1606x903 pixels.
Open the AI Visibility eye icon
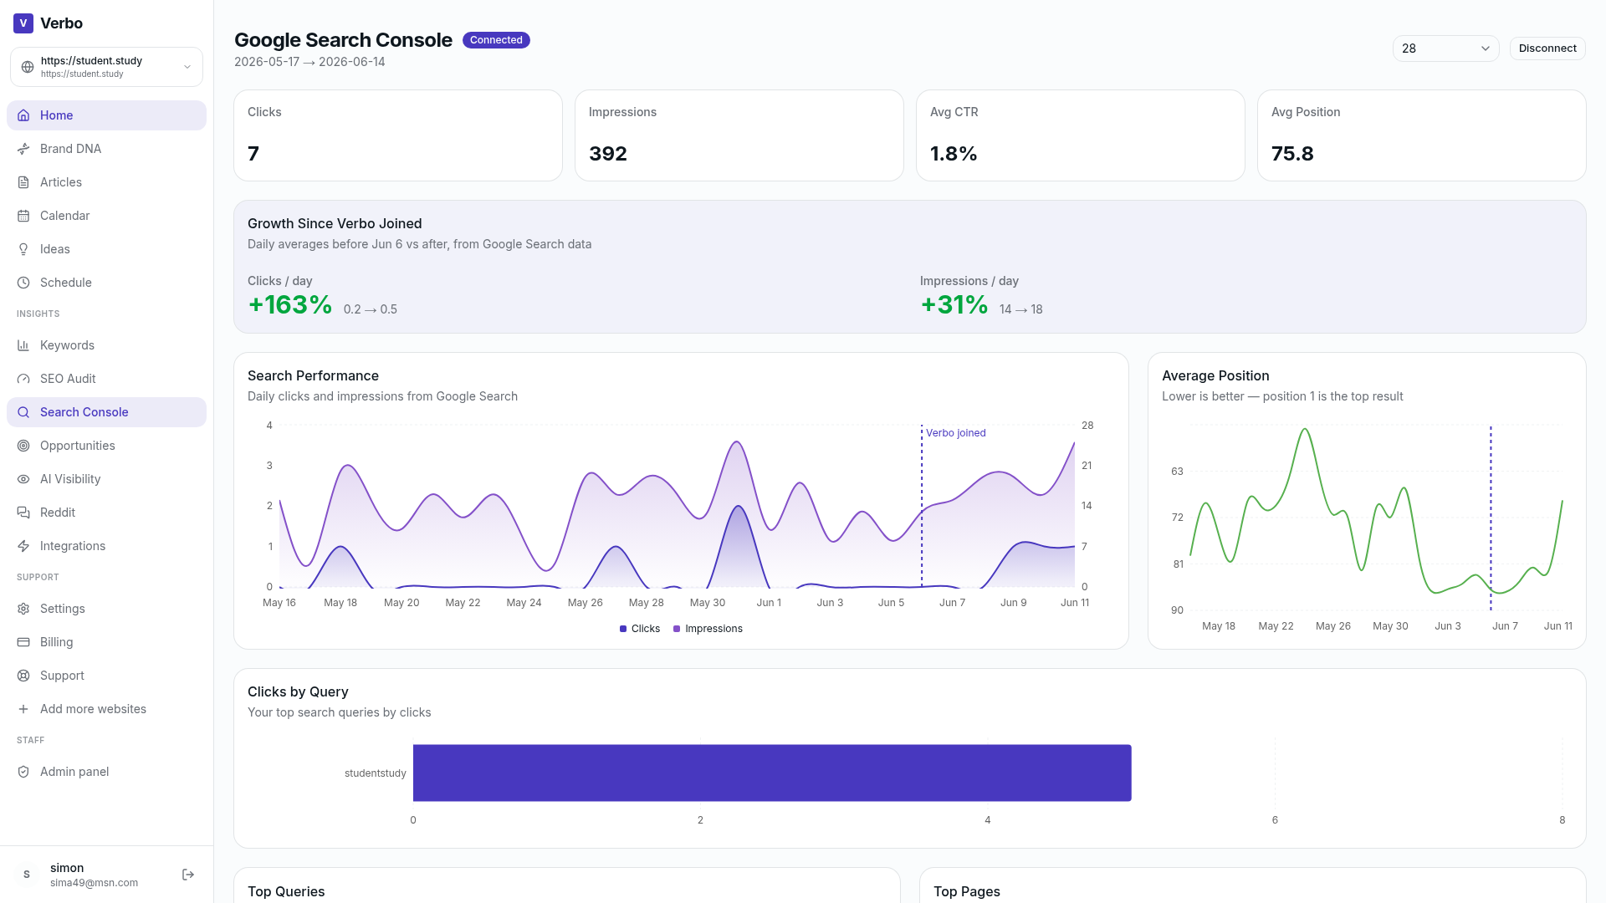23,479
